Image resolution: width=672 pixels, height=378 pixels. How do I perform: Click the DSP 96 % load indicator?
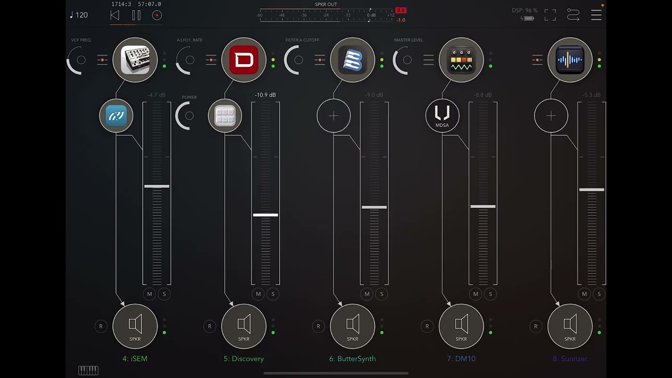tap(525, 10)
